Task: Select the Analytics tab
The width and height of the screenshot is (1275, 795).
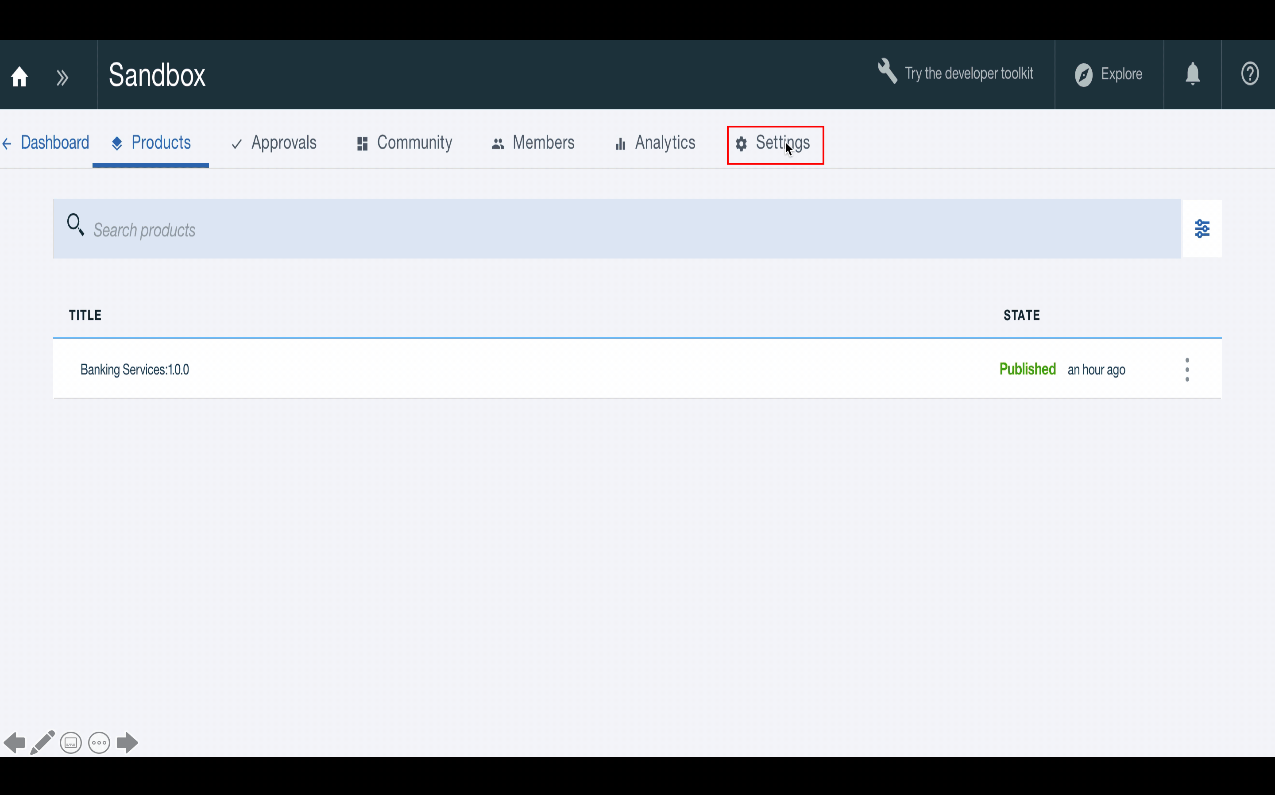Action: coord(654,143)
